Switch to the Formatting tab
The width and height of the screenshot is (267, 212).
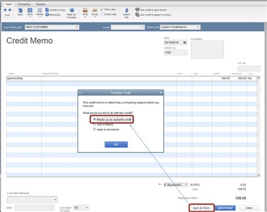24,4
